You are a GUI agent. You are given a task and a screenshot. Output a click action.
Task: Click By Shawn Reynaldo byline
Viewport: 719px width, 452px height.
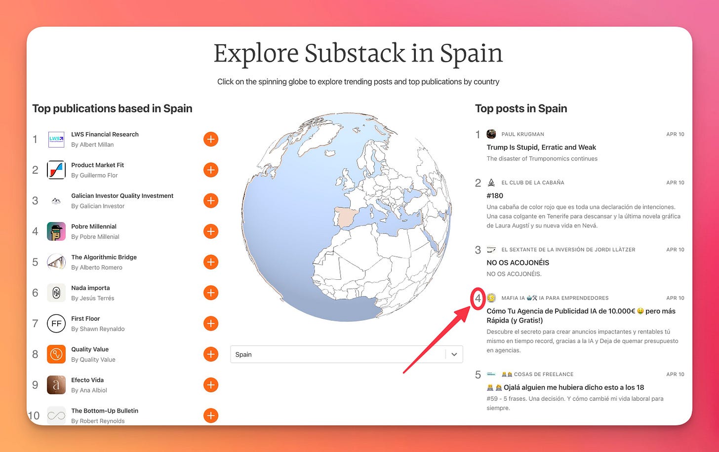(98, 329)
